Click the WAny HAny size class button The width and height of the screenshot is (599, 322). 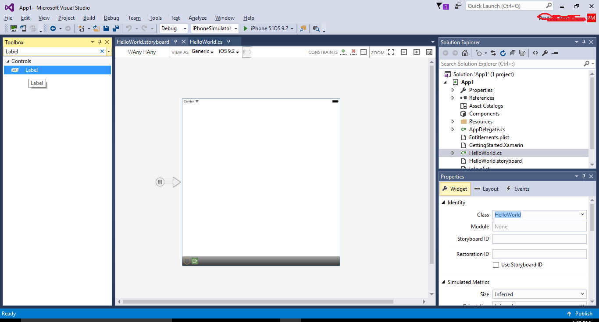click(x=142, y=52)
